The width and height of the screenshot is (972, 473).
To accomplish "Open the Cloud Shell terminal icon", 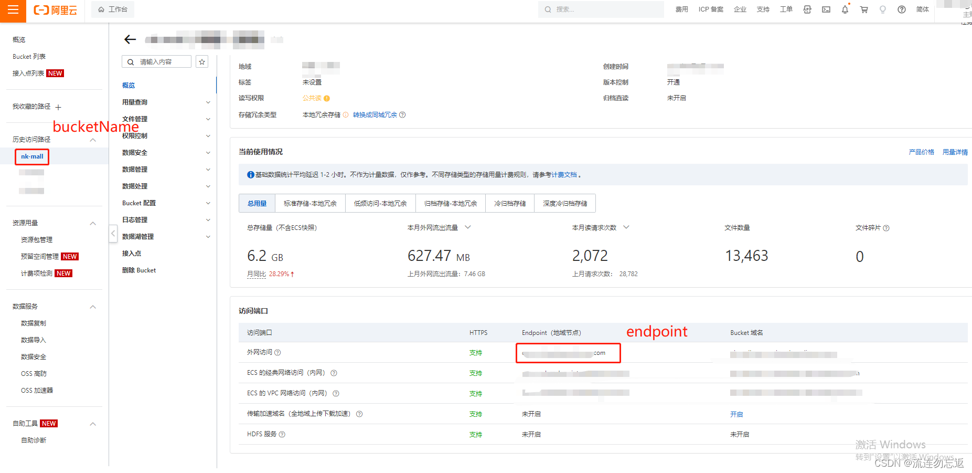I will (826, 9).
